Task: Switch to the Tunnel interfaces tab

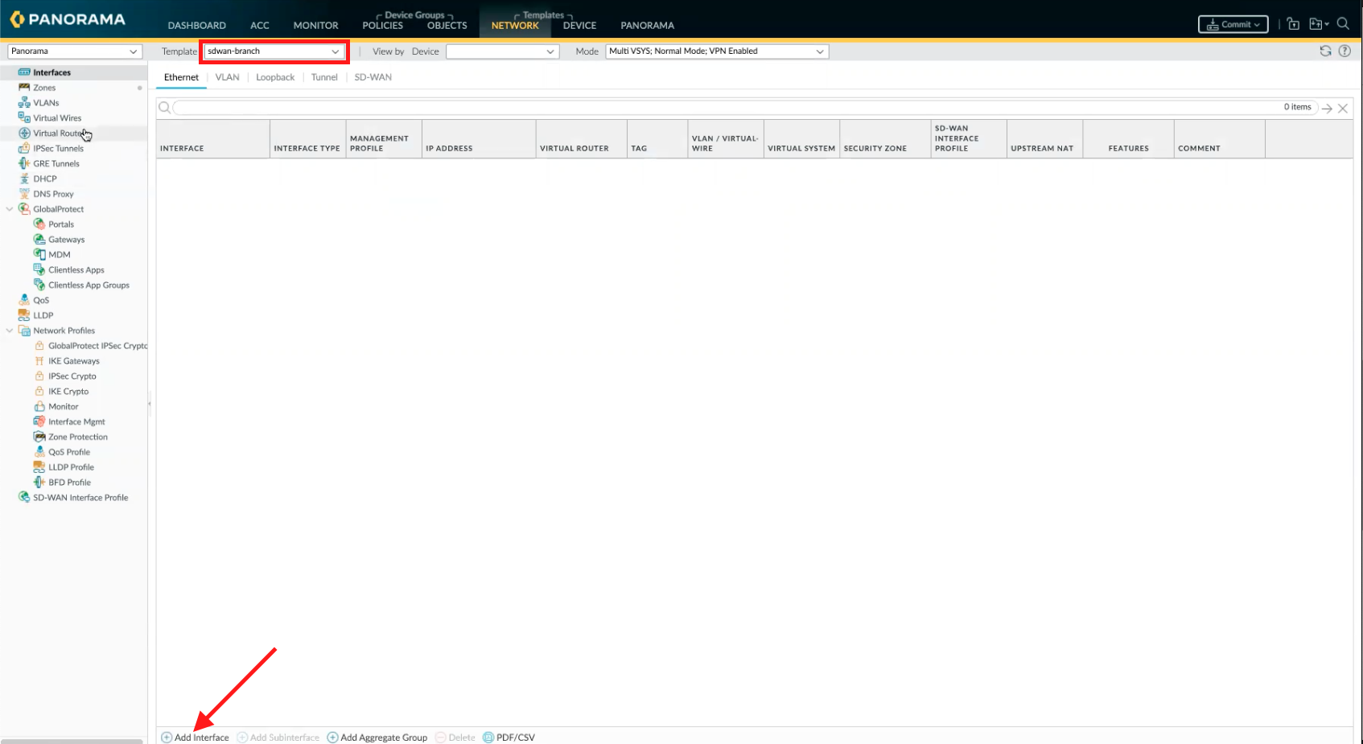Action: (x=324, y=77)
